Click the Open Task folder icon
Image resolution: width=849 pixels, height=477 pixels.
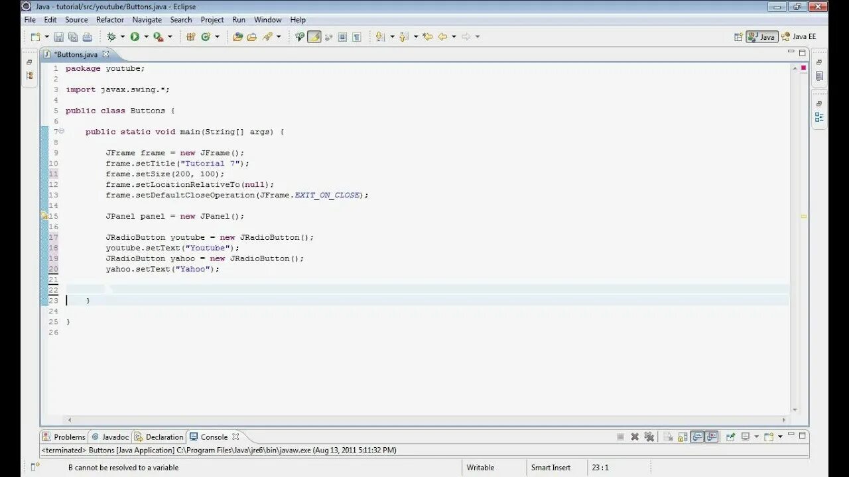[252, 37]
